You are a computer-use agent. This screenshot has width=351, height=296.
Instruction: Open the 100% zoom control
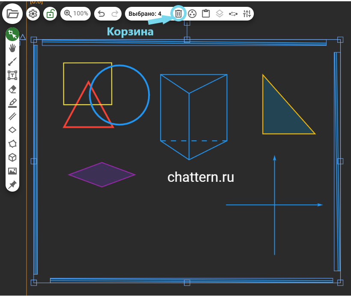(76, 14)
